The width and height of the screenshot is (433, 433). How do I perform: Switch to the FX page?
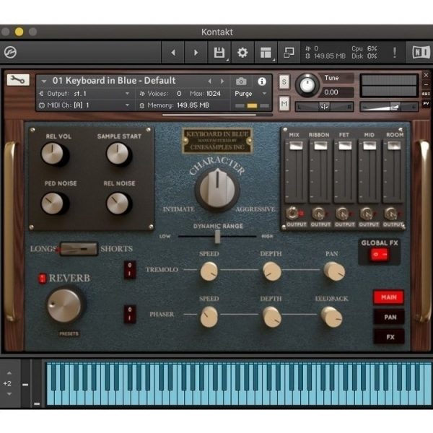point(389,337)
